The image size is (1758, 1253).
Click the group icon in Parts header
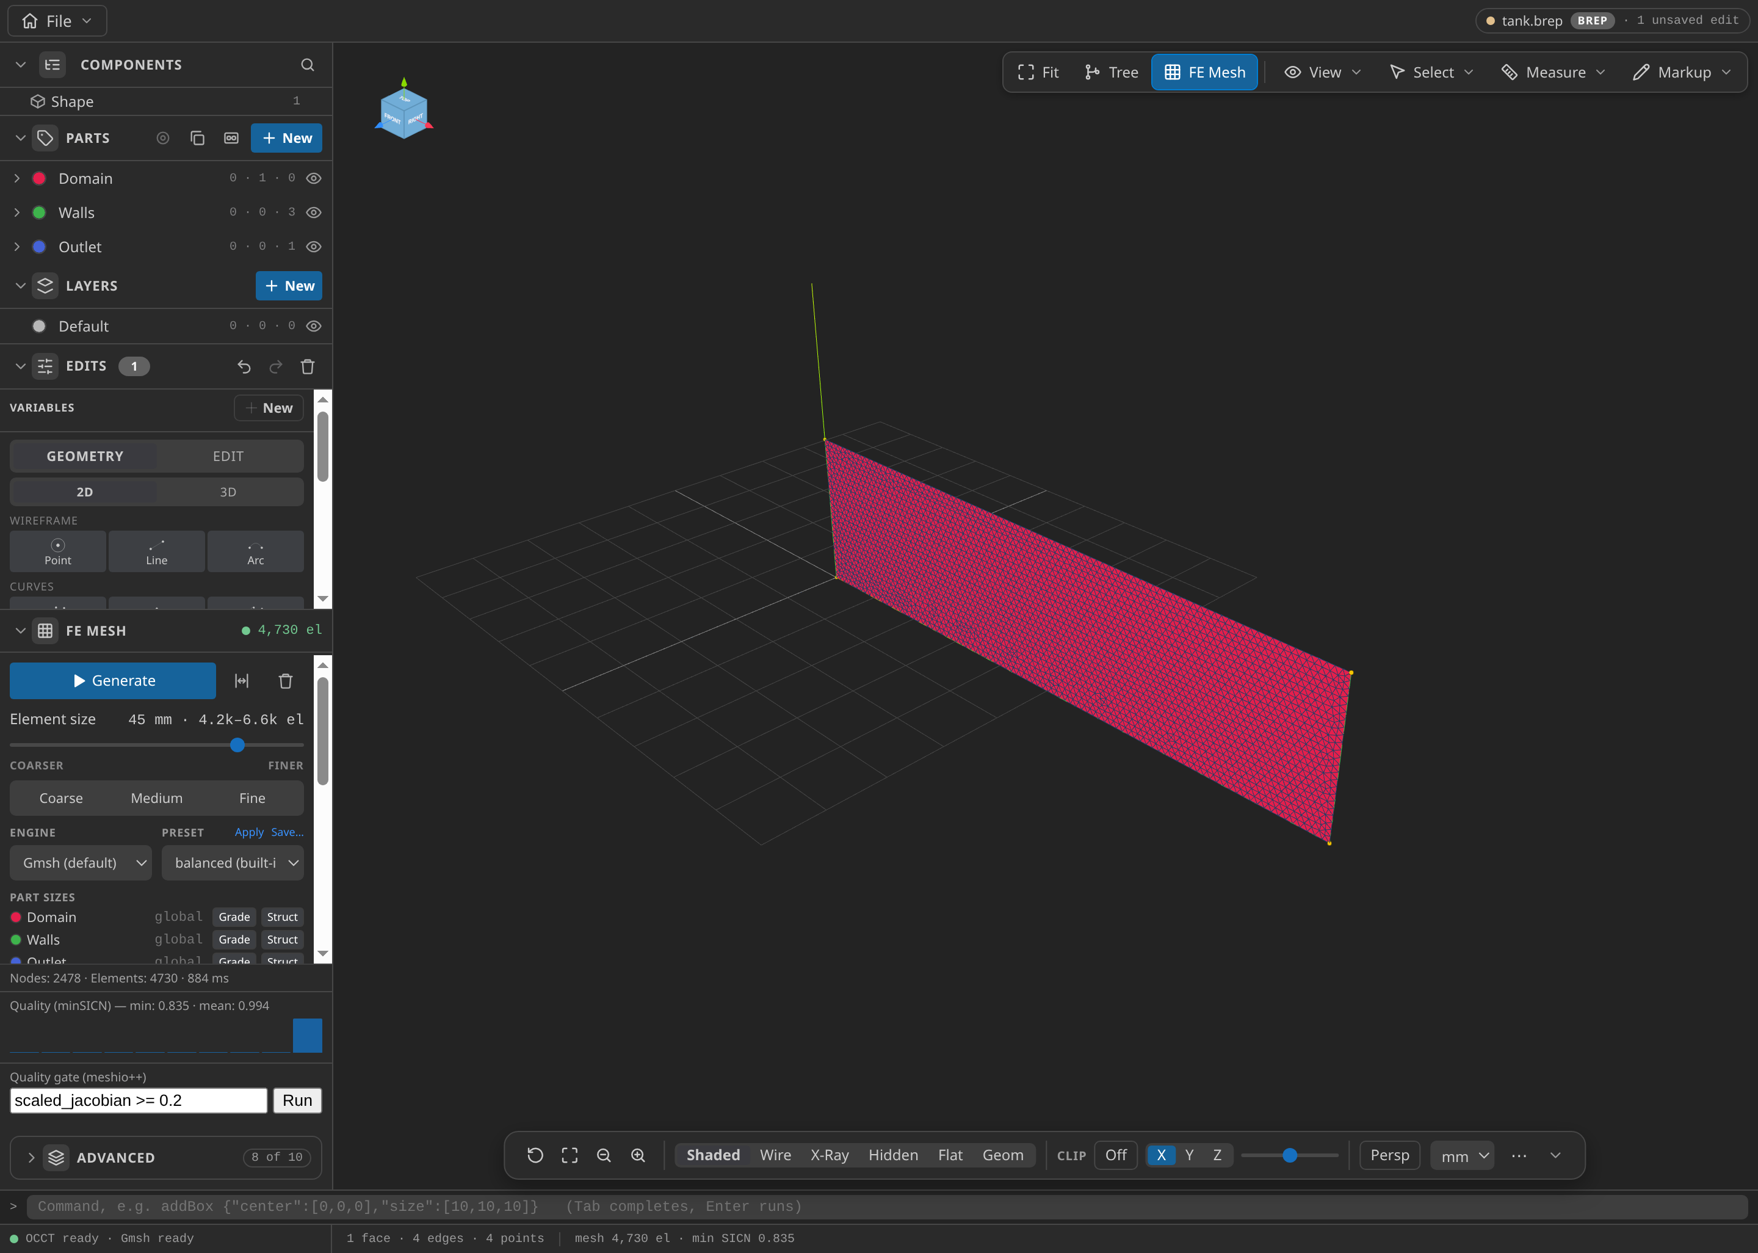click(x=231, y=138)
